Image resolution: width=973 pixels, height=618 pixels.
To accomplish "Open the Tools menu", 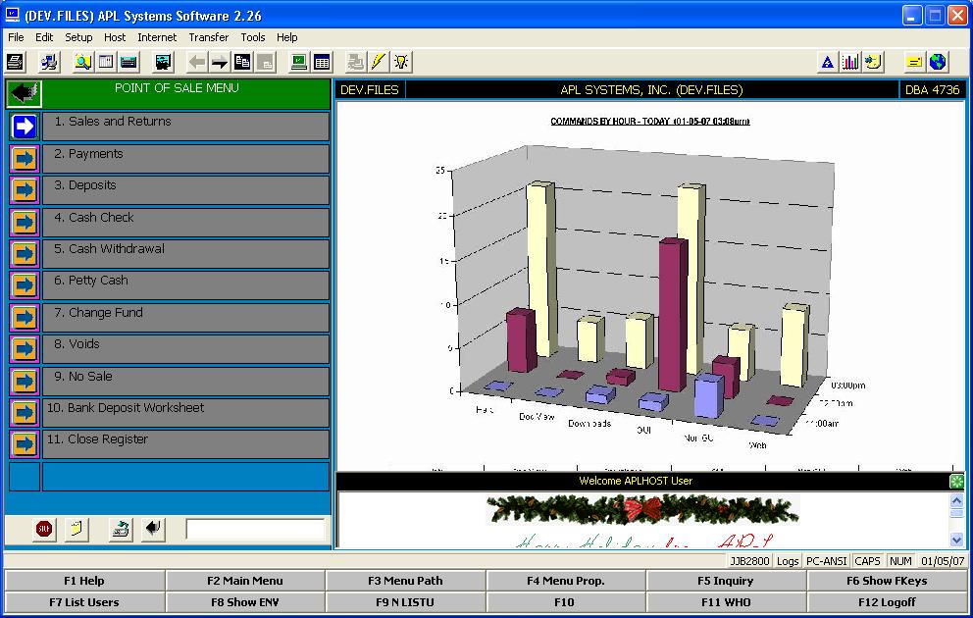I will (252, 37).
